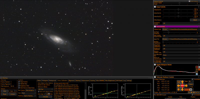The width and height of the screenshot is (200, 99).
Task: Open the Remove Satellite Trails dropdown
Action: coord(181,52)
